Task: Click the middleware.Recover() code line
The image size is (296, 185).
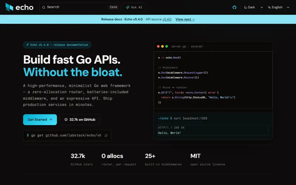Action: (x=178, y=77)
